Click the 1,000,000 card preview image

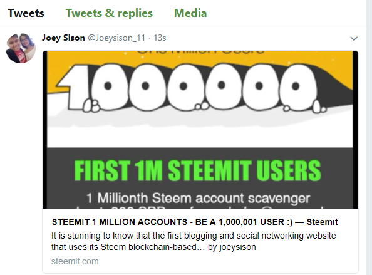(x=200, y=130)
